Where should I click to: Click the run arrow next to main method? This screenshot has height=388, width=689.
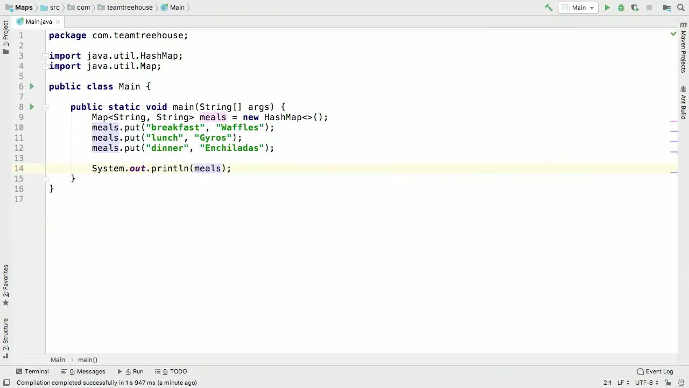[31, 107]
